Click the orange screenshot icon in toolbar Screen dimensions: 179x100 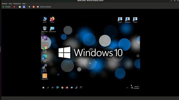pos(34,7)
